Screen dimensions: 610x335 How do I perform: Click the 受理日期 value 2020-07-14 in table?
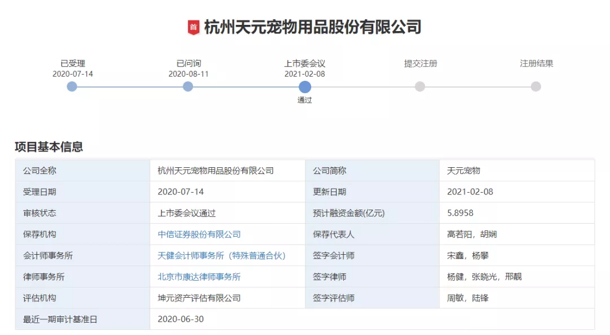pos(228,192)
